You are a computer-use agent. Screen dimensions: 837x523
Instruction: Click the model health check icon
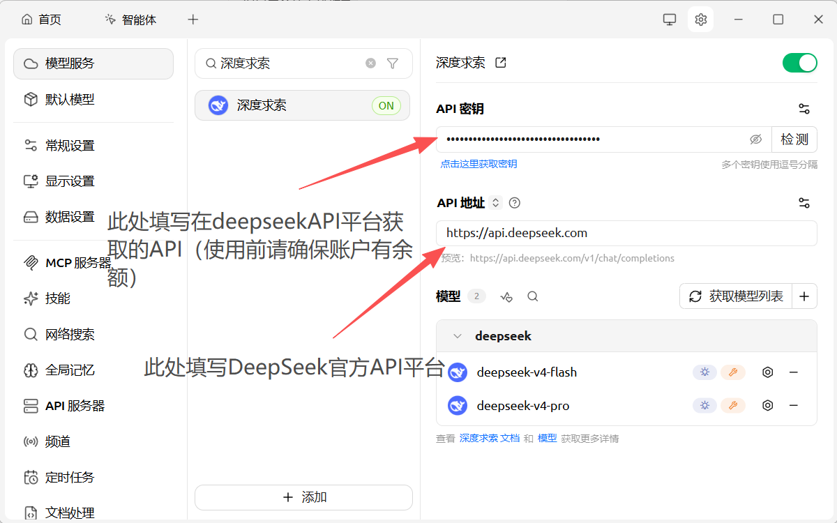coord(507,296)
